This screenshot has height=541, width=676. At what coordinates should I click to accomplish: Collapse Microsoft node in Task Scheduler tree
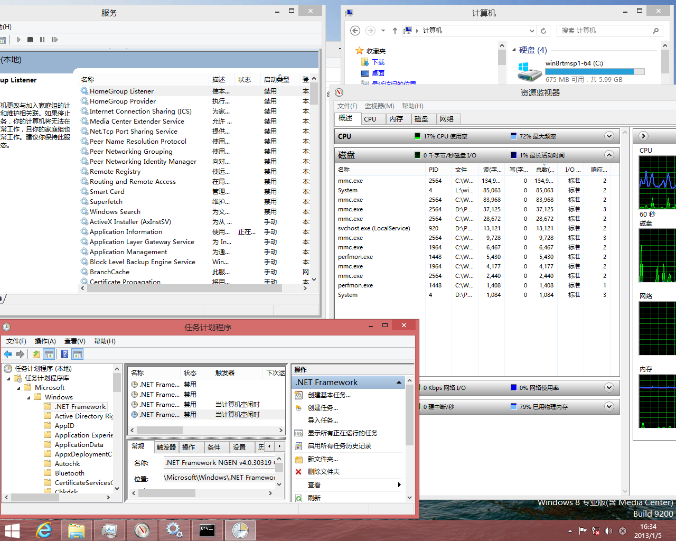click(18, 388)
